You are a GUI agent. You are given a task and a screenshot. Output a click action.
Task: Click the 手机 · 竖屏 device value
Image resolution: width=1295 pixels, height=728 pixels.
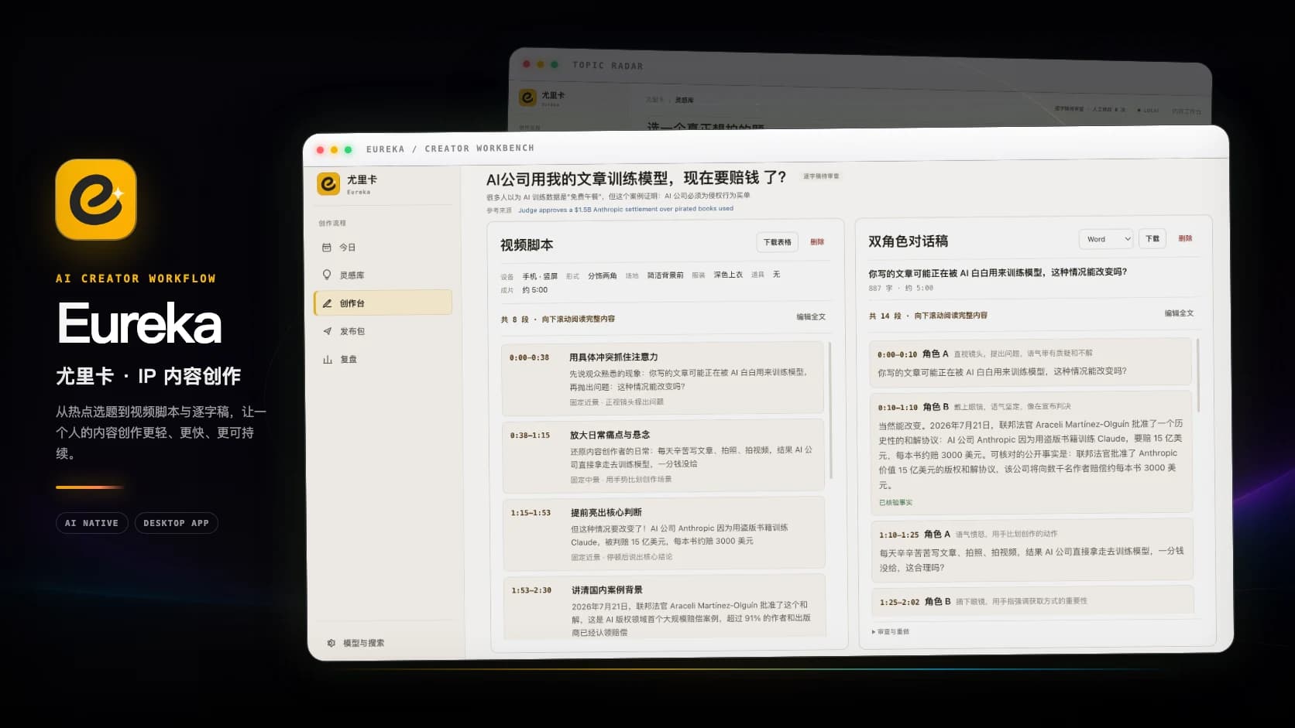click(540, 276)
